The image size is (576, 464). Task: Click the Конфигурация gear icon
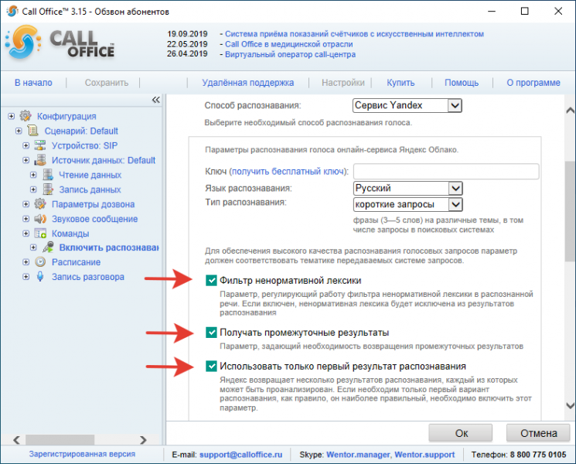pos(26,116)
